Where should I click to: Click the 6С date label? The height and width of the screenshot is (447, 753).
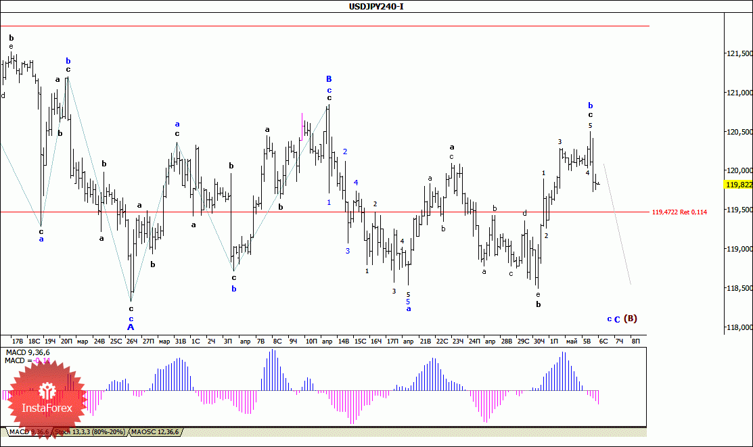(603, 342)
